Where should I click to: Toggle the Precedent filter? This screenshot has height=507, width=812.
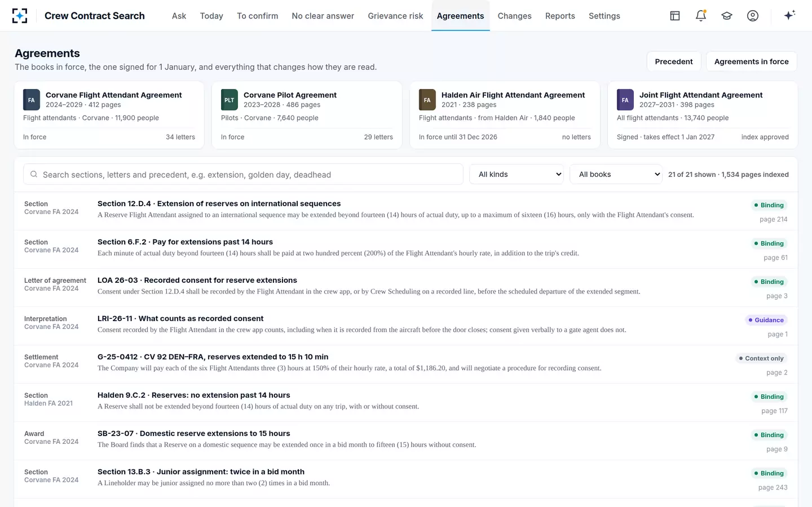pos(674,61)
